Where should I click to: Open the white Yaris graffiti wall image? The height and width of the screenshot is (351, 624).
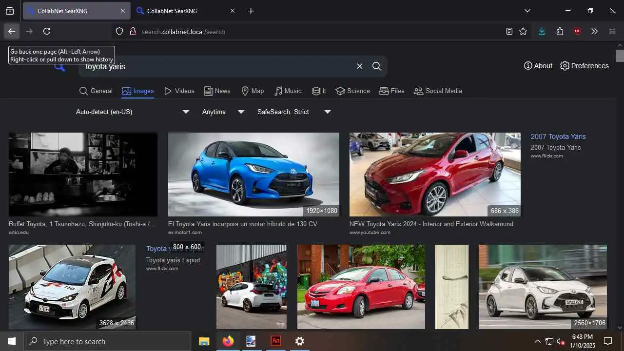[x=252, y=287]
